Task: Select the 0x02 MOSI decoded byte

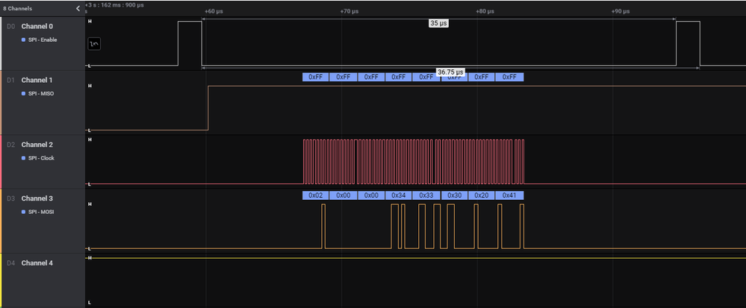Action: point(316,195)
